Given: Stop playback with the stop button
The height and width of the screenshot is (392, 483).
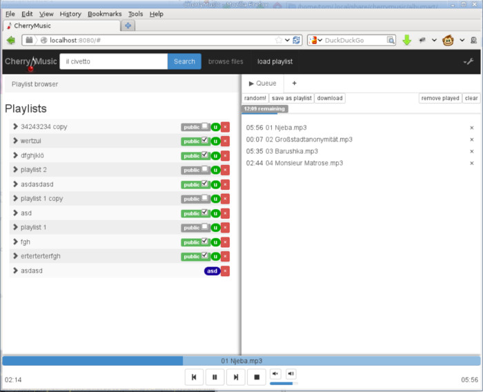Looking at the screenshot, I should click(257, 377).
